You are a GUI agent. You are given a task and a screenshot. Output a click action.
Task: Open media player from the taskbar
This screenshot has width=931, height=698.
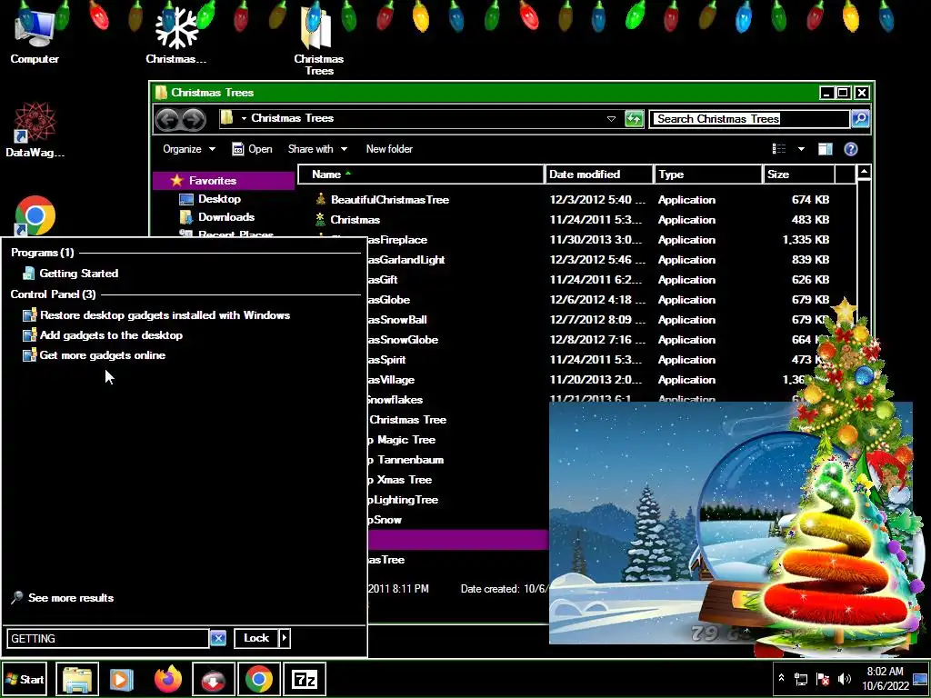point(122,679)
